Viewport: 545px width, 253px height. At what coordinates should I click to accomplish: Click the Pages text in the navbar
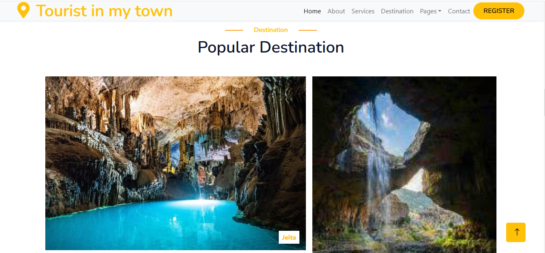click(x=428, y=11)
